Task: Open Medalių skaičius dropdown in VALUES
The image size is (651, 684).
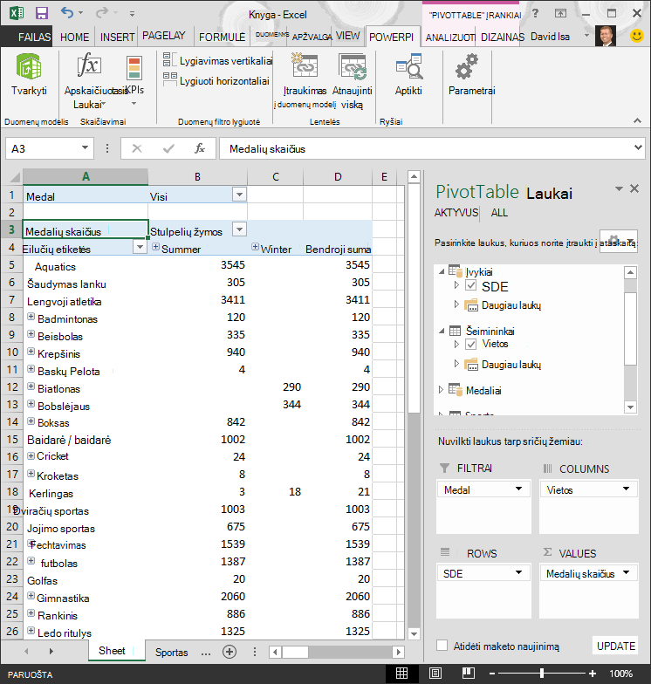Action: (x=627, y=572)
